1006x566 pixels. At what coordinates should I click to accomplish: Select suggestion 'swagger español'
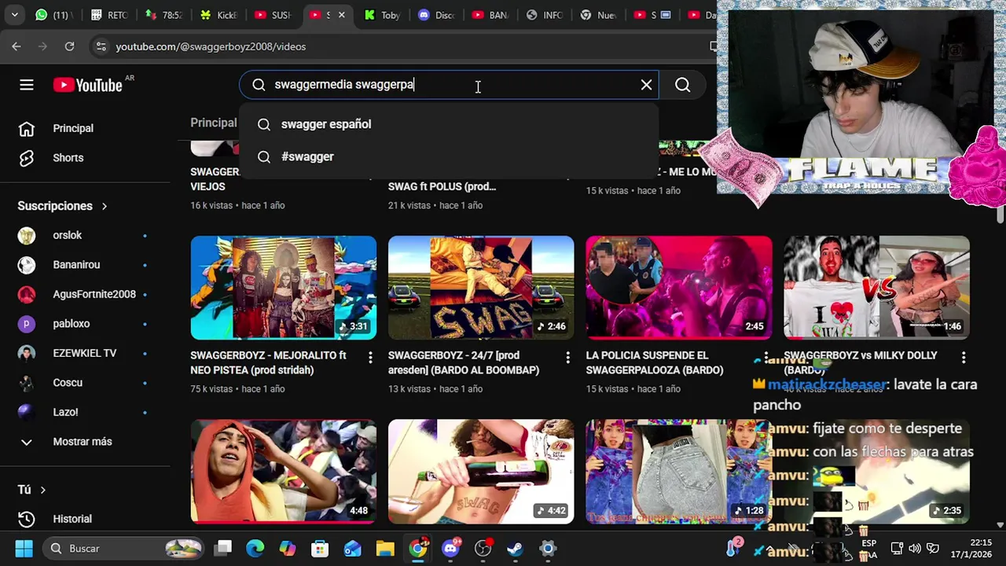click(x=449, y=124)
